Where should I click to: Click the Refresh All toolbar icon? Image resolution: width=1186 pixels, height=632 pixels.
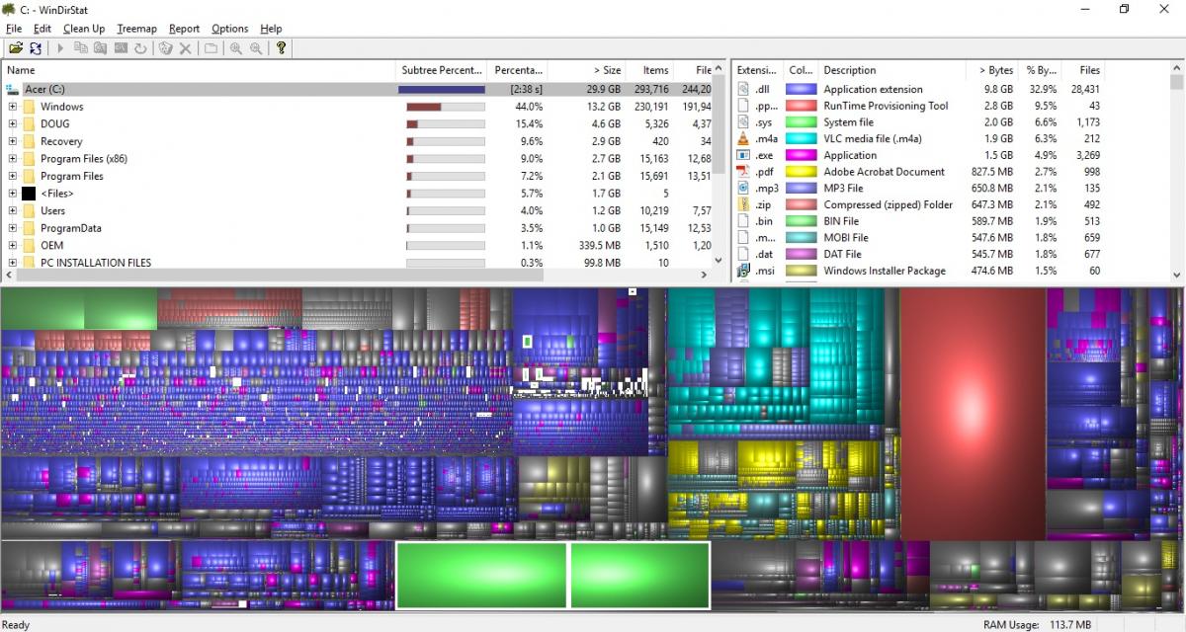coord(36,47)
